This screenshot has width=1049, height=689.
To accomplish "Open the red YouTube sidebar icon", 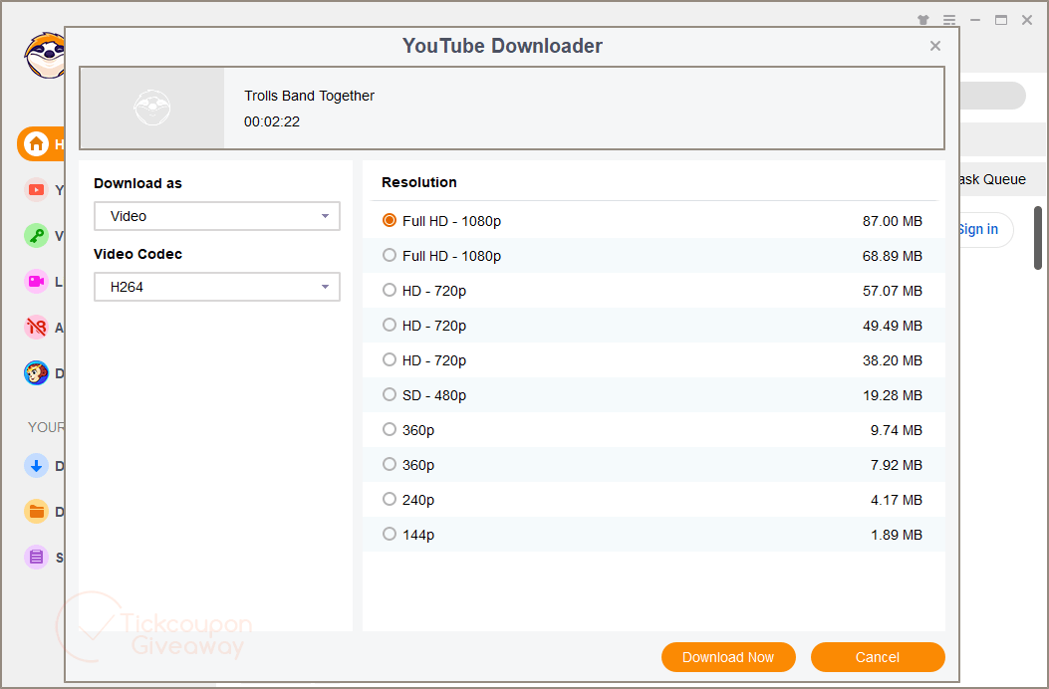I will coord(36,190).
